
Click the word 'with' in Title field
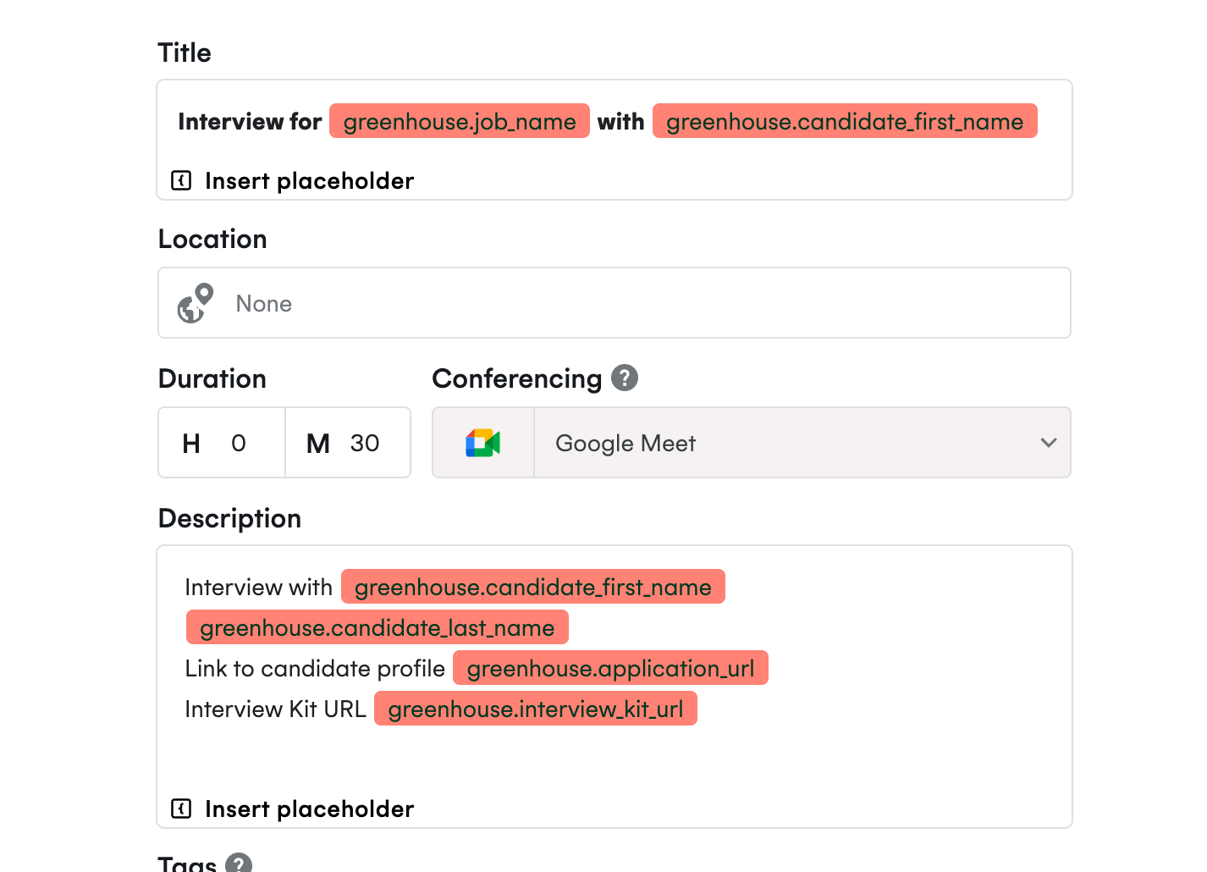pos(620,122)
